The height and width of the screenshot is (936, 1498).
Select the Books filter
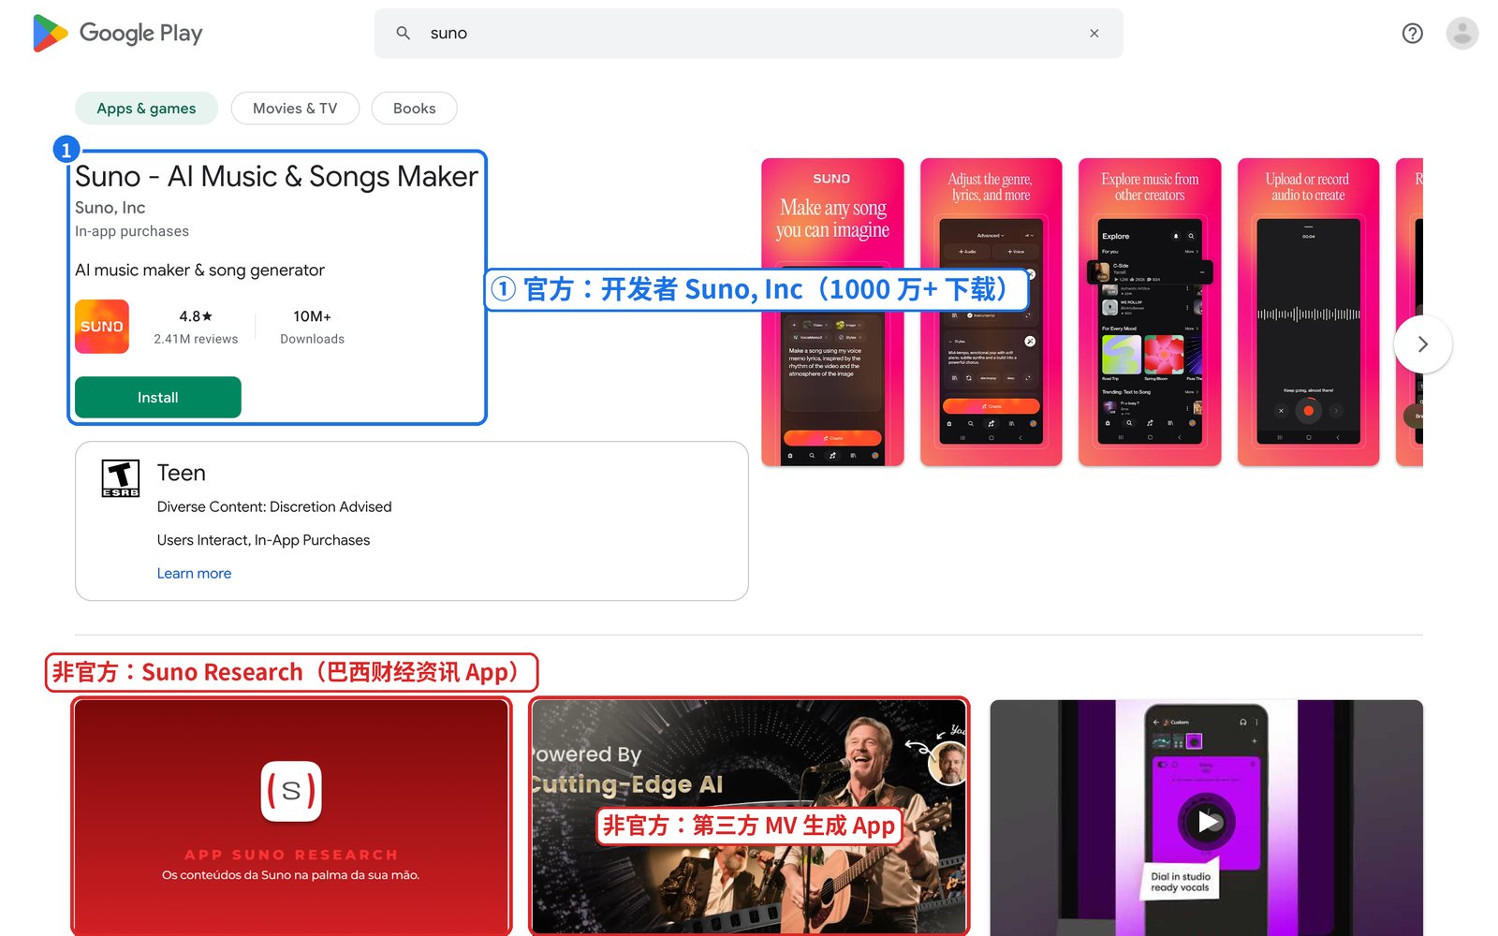pos(414,109)
